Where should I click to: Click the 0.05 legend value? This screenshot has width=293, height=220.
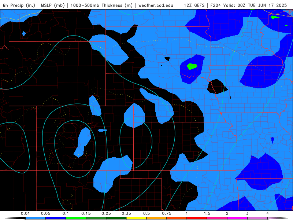pyautogui.click(x=45, y=213)
